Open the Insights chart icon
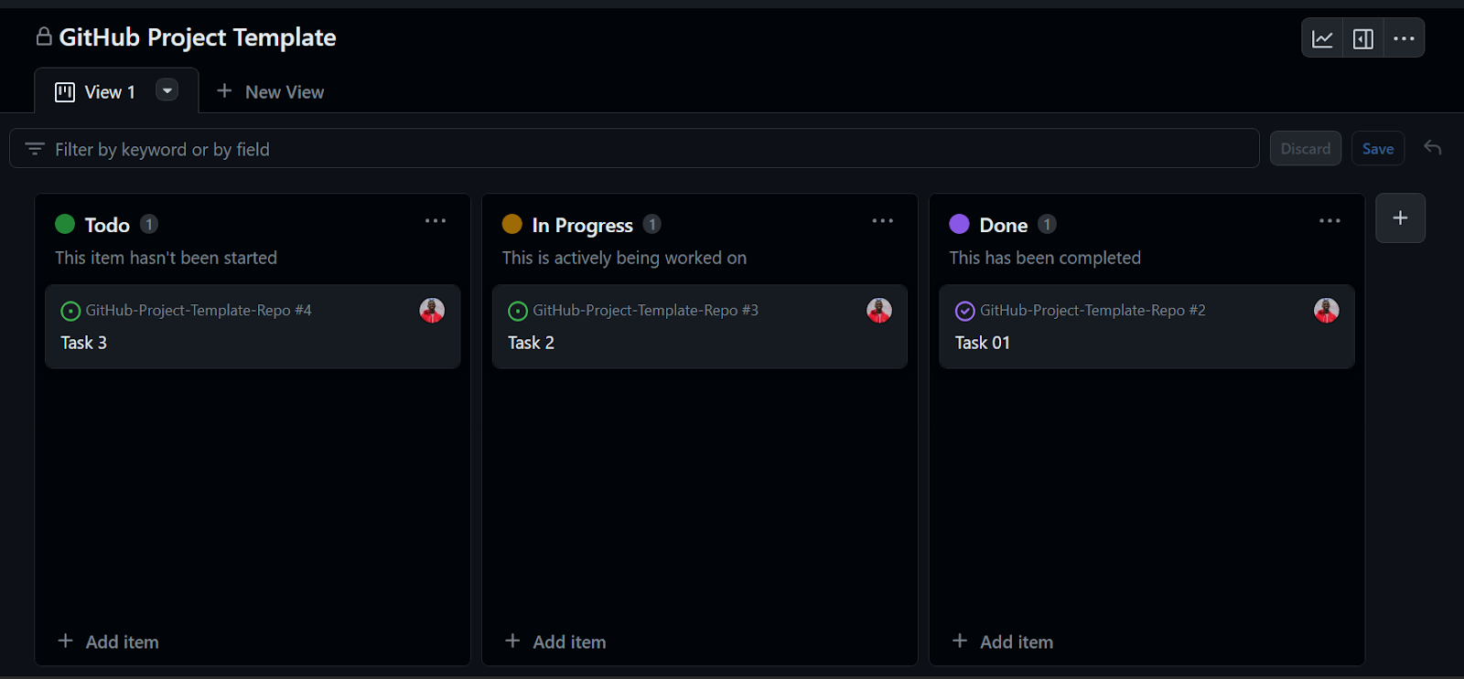Viewport: 1464px width, 679px height. (1322, 38)
